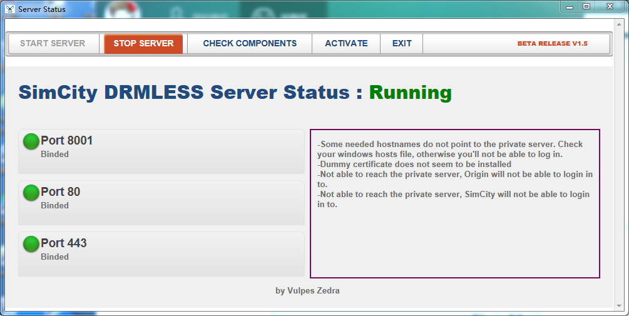Minimize the Server Status window

[x=569, y=6]
